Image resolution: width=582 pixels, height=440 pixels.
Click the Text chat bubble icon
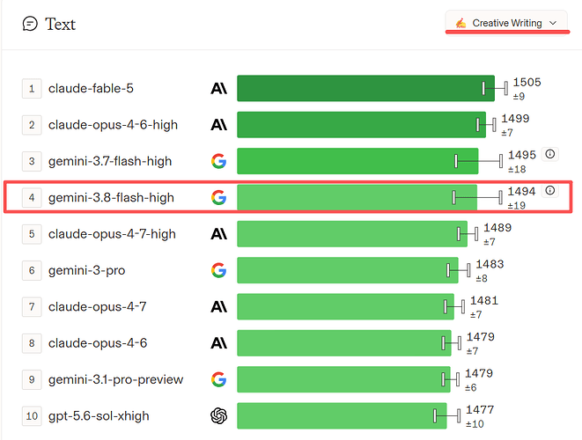click(x=30, y=24)
